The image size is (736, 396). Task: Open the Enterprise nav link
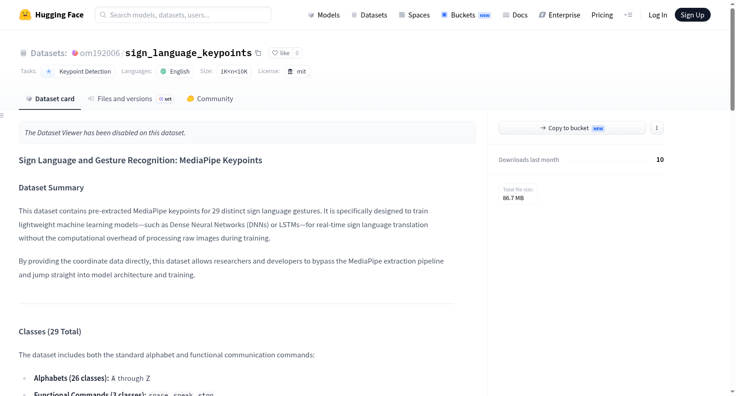[x=559, y=15]
